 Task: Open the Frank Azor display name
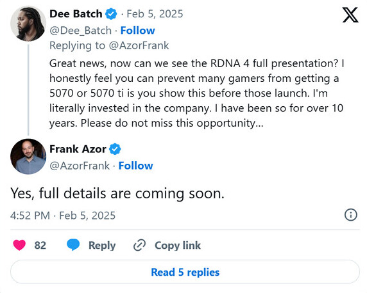(x=78, y=149)
